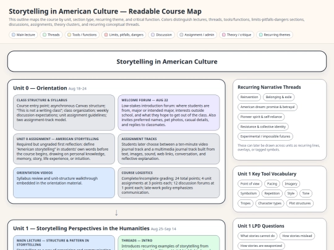Open the Course Logistics card
334x250 pixels.
[x=169, y=183]
